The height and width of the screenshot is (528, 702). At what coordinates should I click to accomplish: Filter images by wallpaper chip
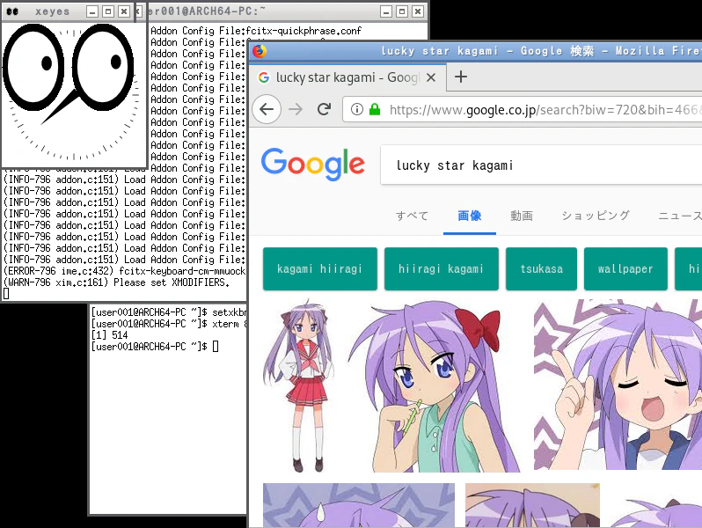click(625, 268)
